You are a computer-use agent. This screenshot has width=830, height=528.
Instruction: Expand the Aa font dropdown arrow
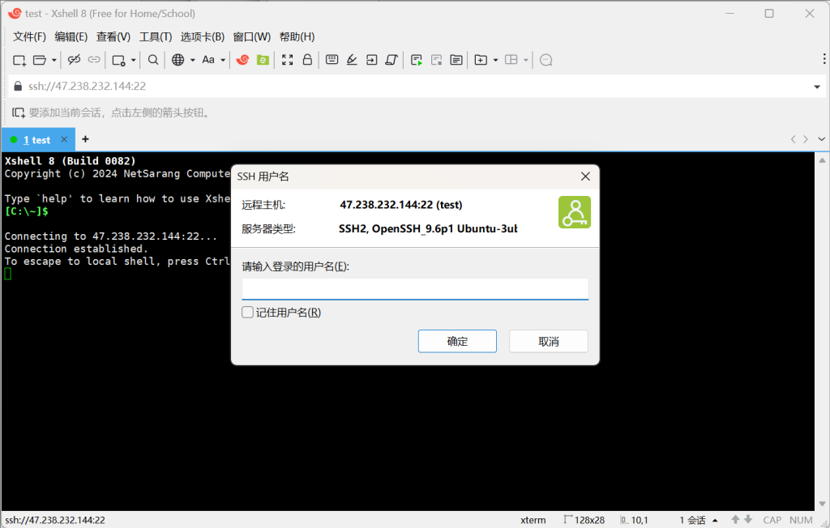pyautogui.click(x=223, y=60)
